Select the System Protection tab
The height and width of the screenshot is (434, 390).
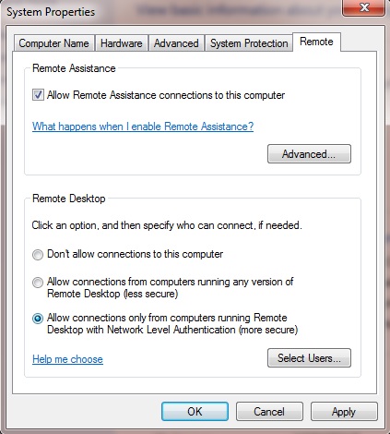(249, 43)
